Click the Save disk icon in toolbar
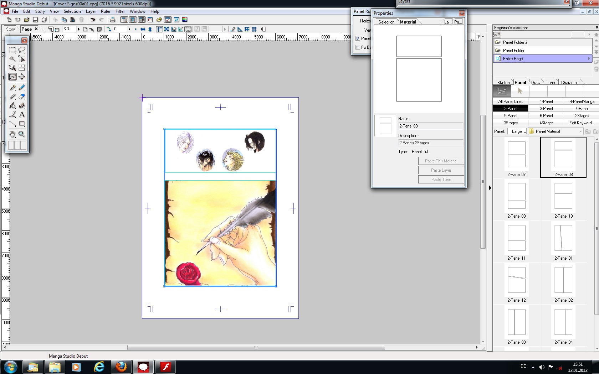The image size is (599, 374). [35, 20]
